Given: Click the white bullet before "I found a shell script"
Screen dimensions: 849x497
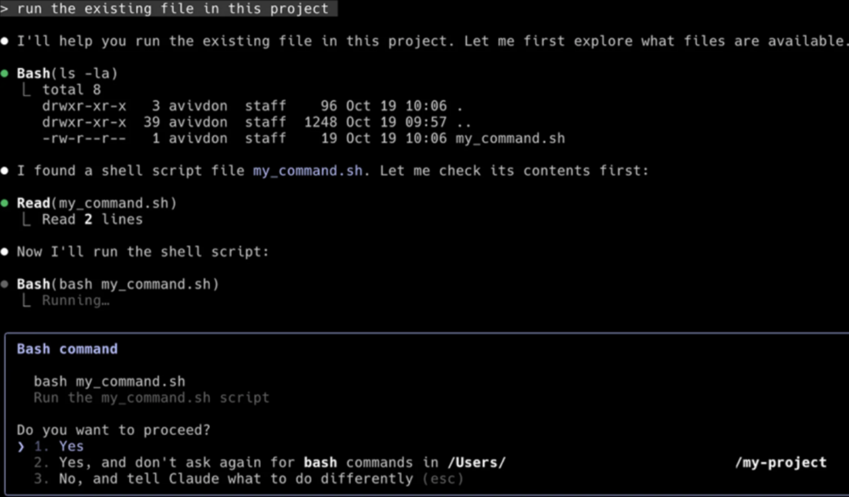Looking at the screenshot, I should tap(5, 171).
